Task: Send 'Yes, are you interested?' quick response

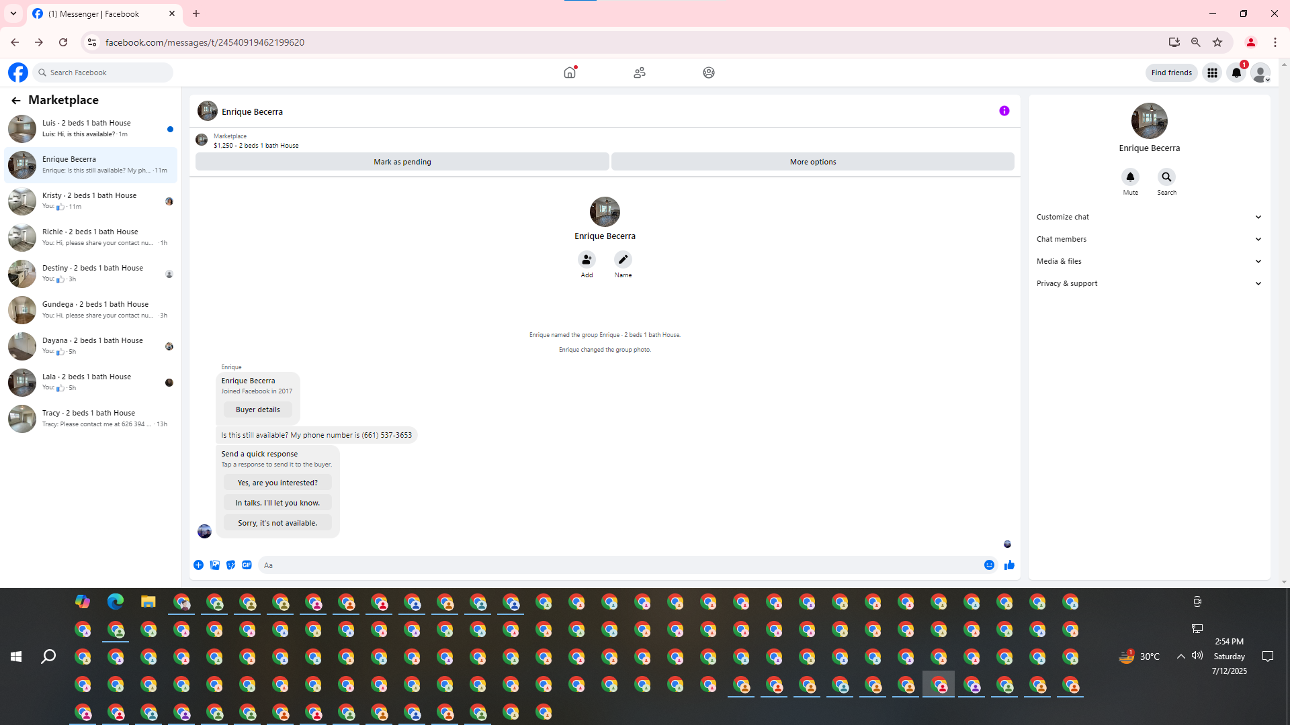Action: tap(277, 483)
